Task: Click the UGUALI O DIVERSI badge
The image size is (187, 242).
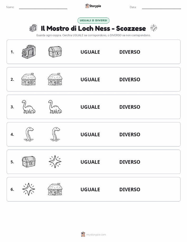Action: point(93,20)
